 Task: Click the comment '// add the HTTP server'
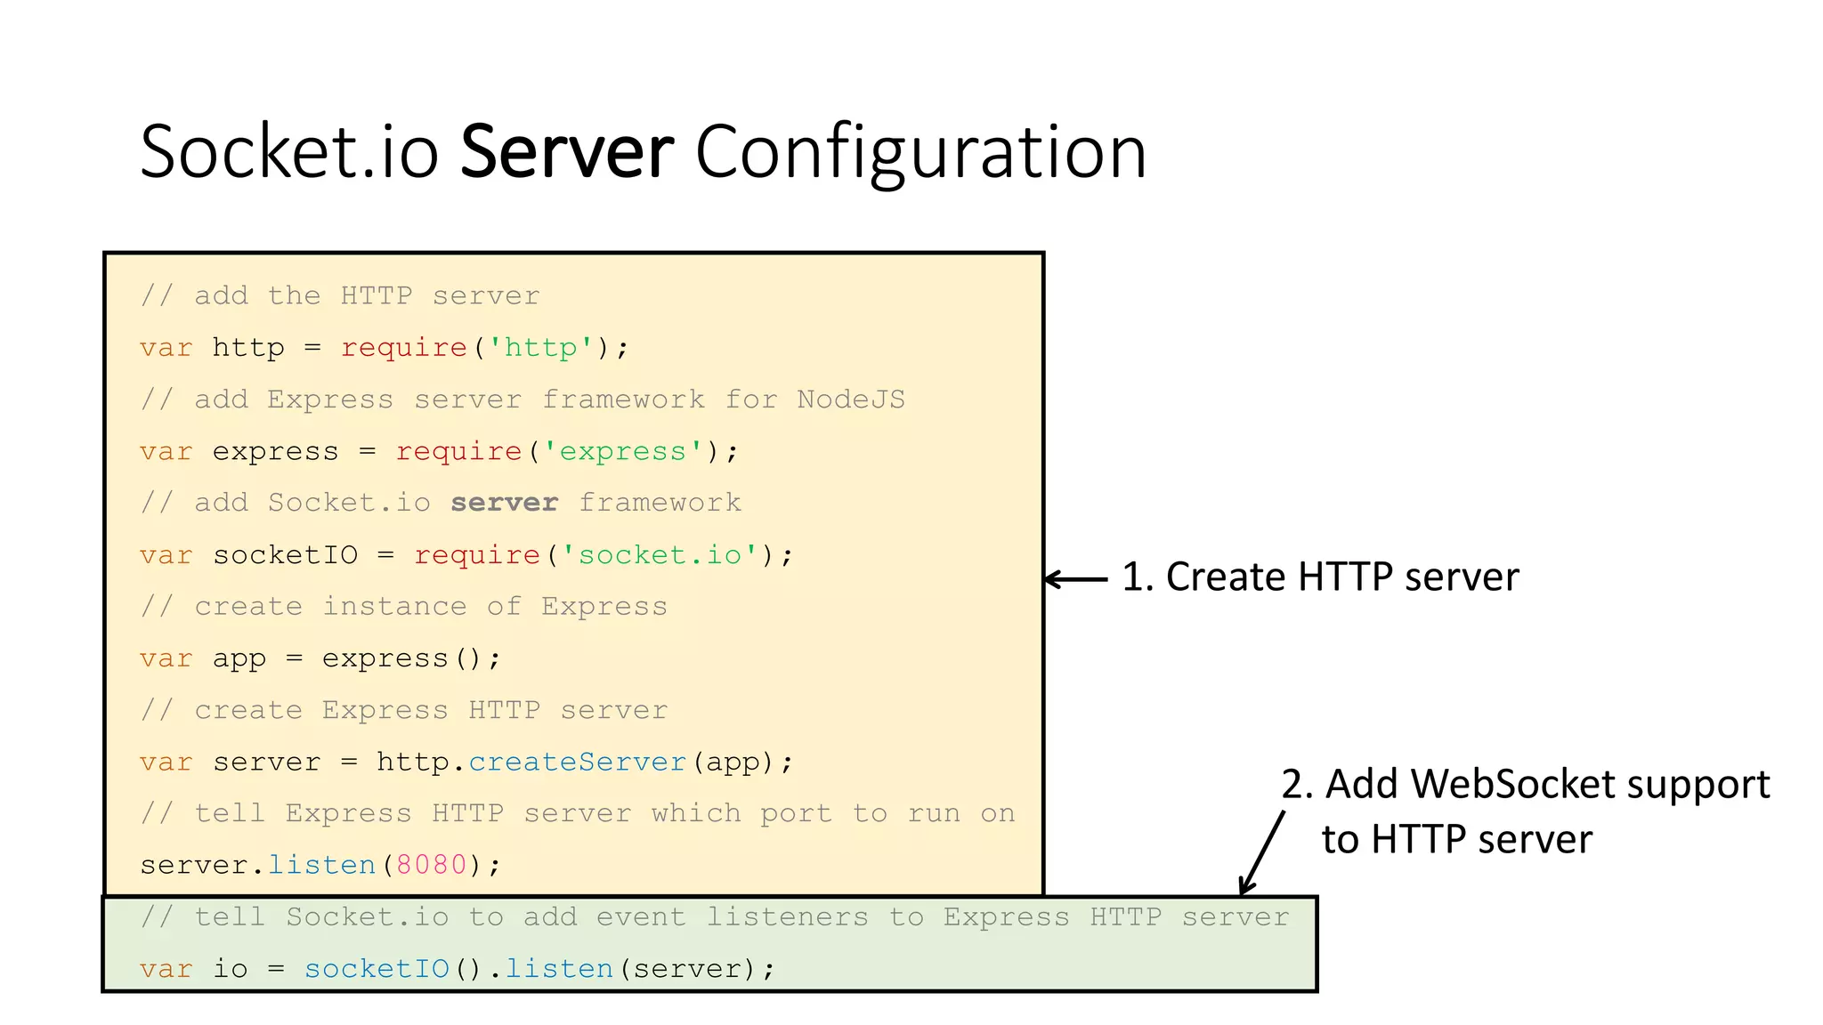tap(340, 295)
